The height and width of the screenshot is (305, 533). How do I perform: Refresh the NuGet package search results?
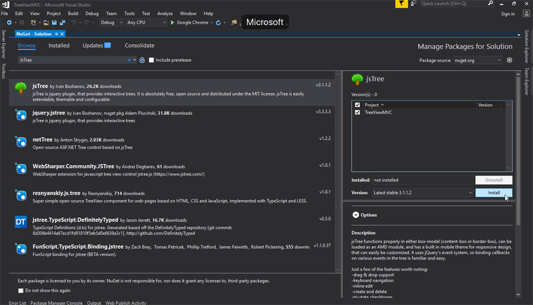tap(142, 60)
